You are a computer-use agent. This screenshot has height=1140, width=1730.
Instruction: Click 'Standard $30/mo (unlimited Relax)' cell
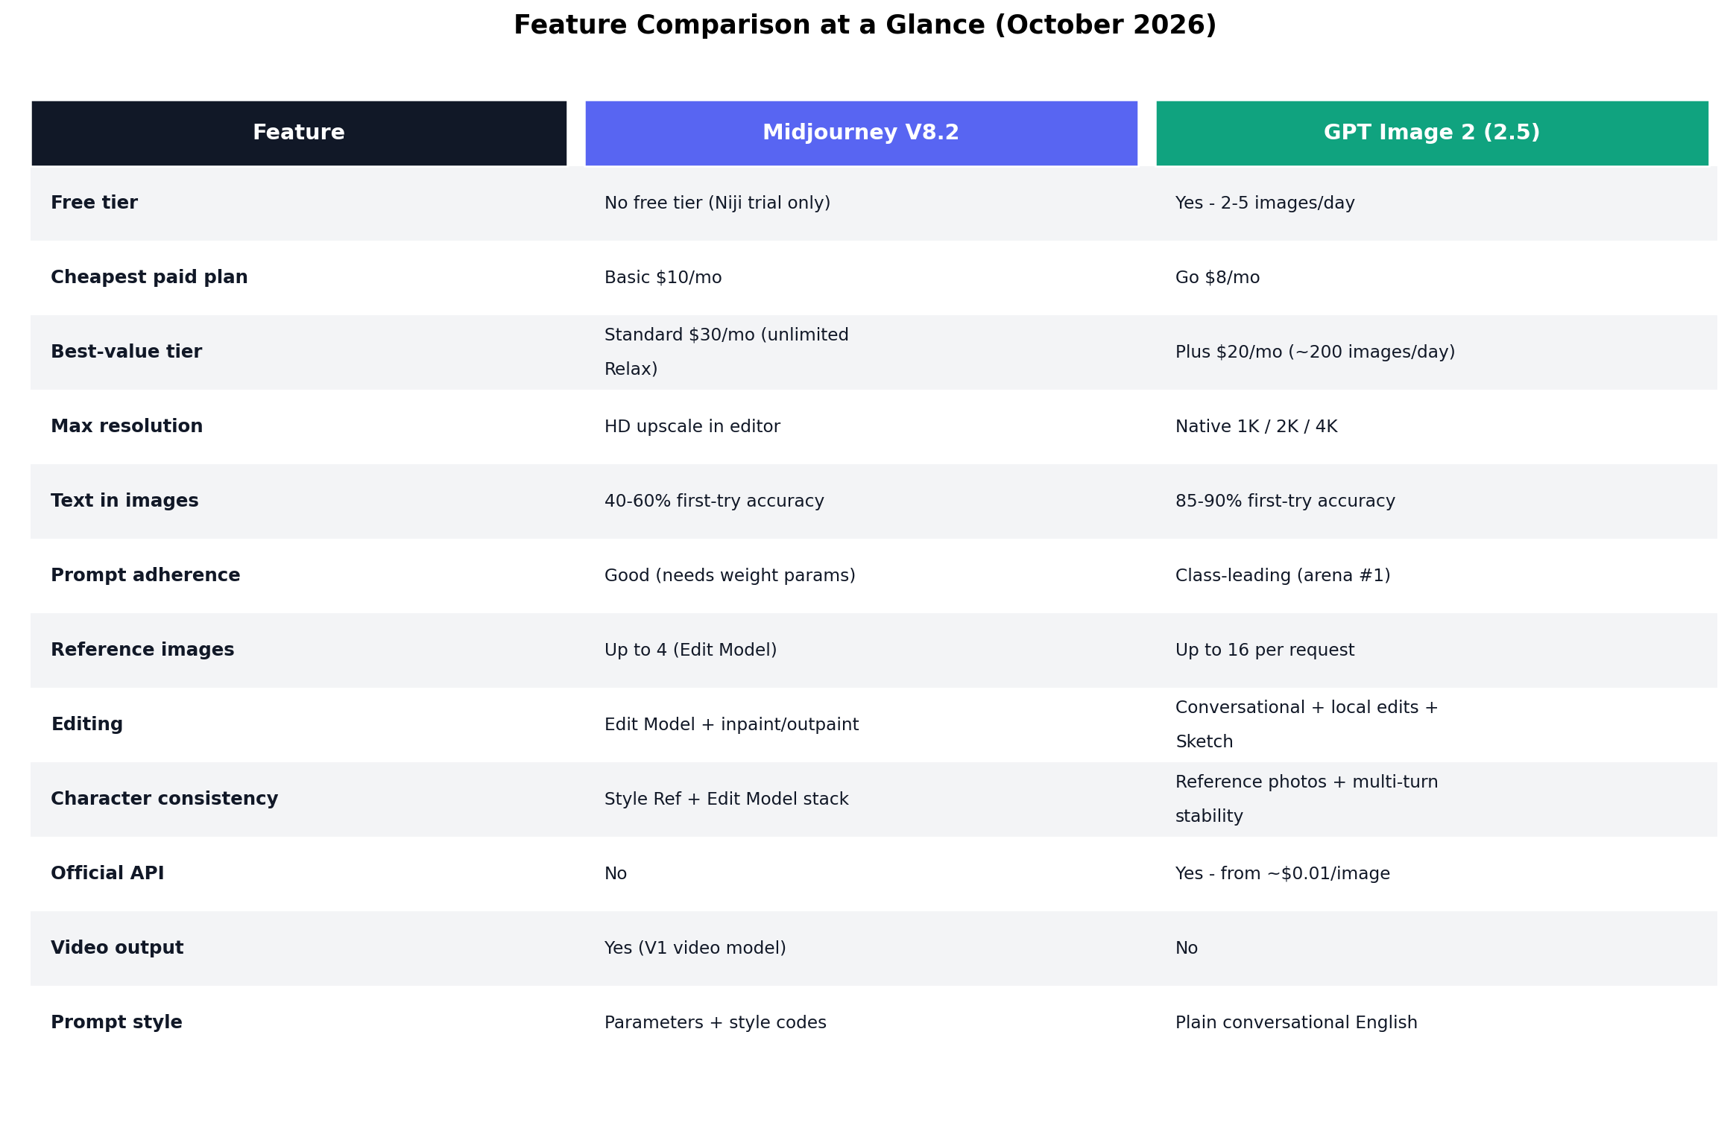(727, 352)
